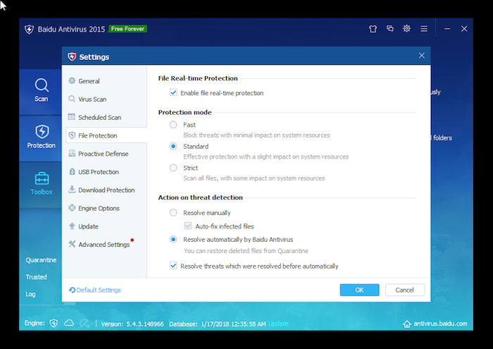This screenshot has width=493, height=349.
Task: Click the local engine shield icon in status bar
Action: 54,323
